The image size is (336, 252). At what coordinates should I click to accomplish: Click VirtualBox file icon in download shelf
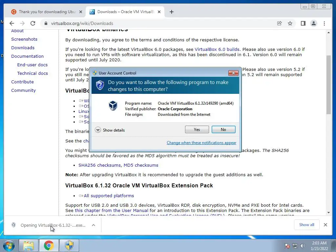13,225
